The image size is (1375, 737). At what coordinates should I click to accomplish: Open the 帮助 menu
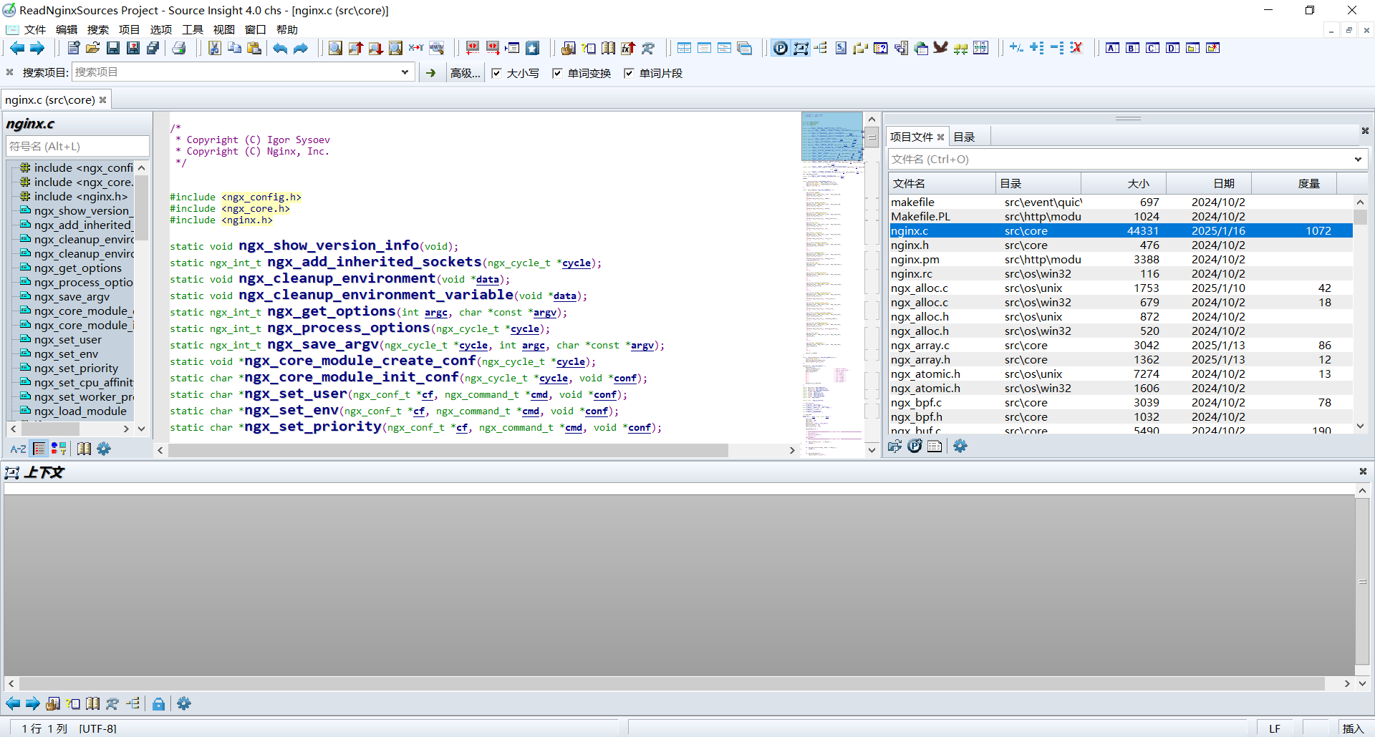[286, 29]
